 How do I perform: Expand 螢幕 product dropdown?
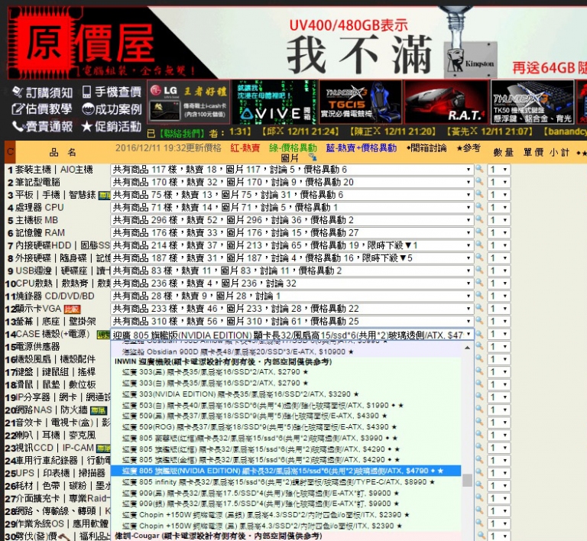pyautogui.click(x=292, y=322)
